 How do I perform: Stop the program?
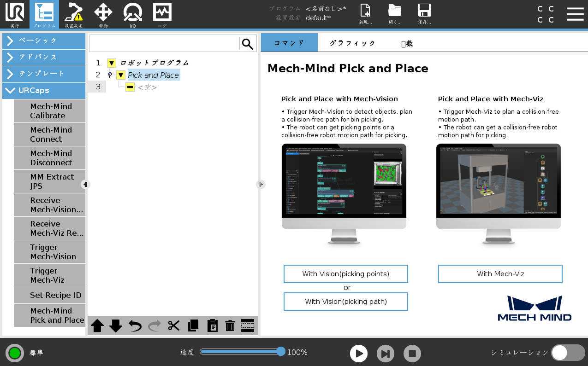coord(412,354)
